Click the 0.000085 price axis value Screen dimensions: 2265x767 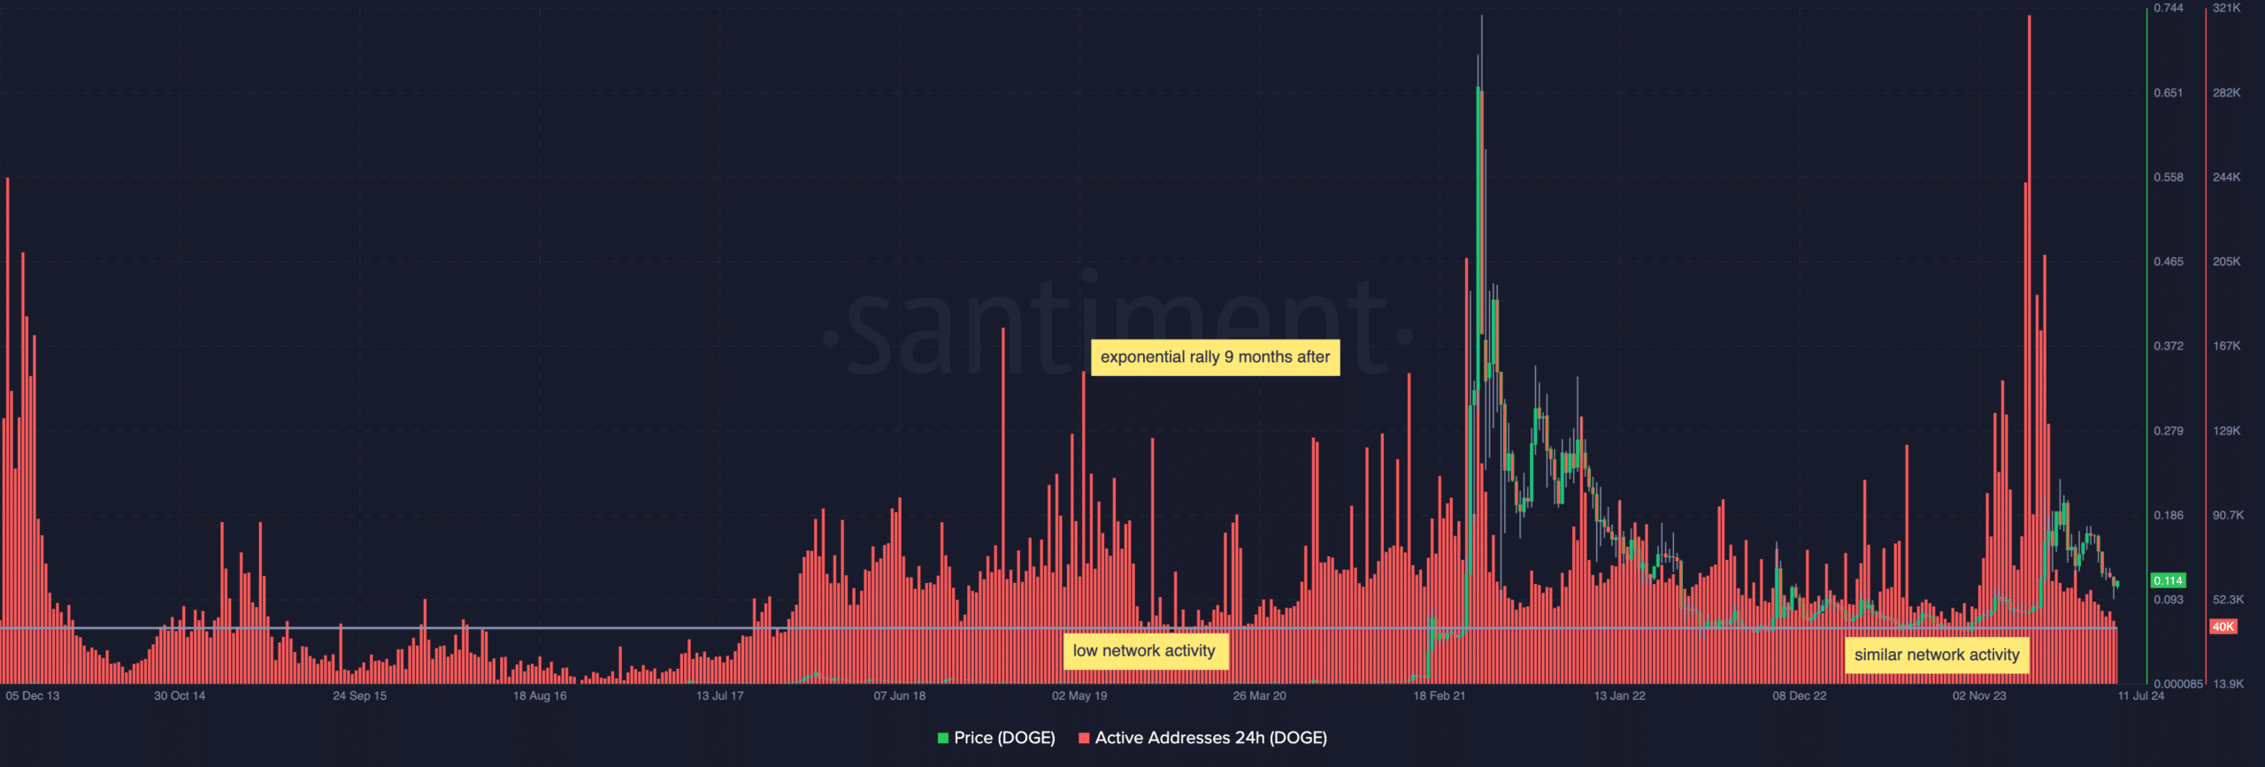tap(2178, 684)
